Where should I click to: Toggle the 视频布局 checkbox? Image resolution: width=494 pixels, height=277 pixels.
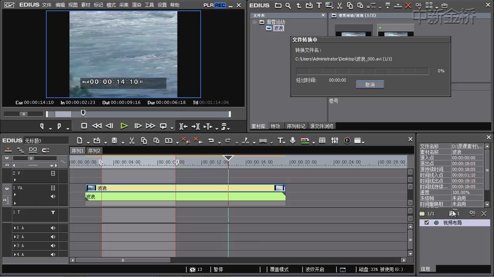(x=427, y=223)
